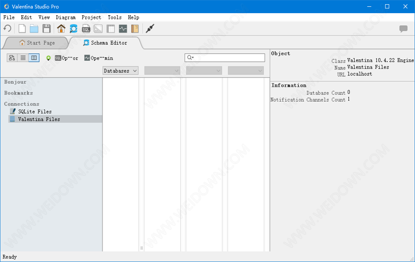Select the Schema Editor tab

point(105,43)
